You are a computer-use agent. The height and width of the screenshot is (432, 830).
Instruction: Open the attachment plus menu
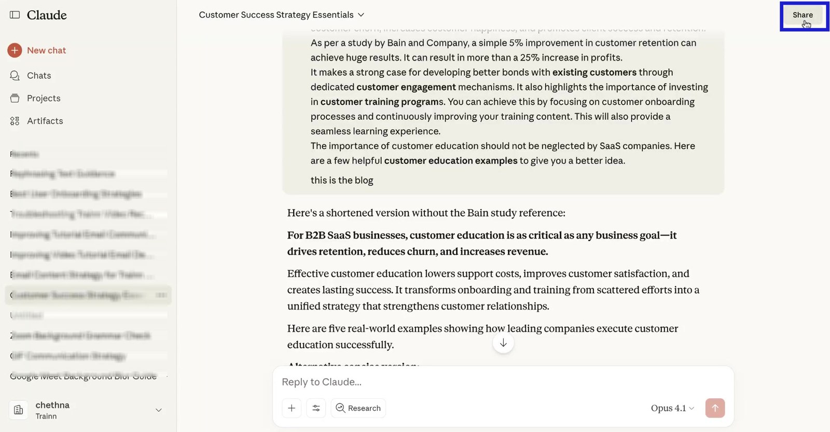pos(292,408)
